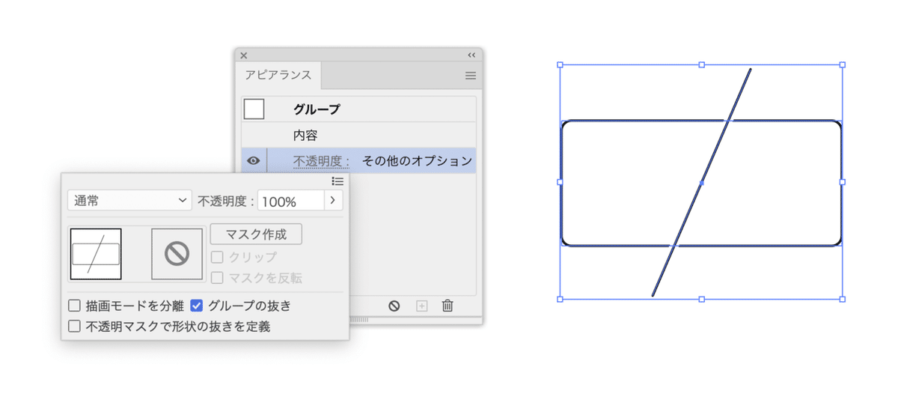Click the duplicate selected item icon
Viewport: 898px width, 397px height.
(421, 306)
